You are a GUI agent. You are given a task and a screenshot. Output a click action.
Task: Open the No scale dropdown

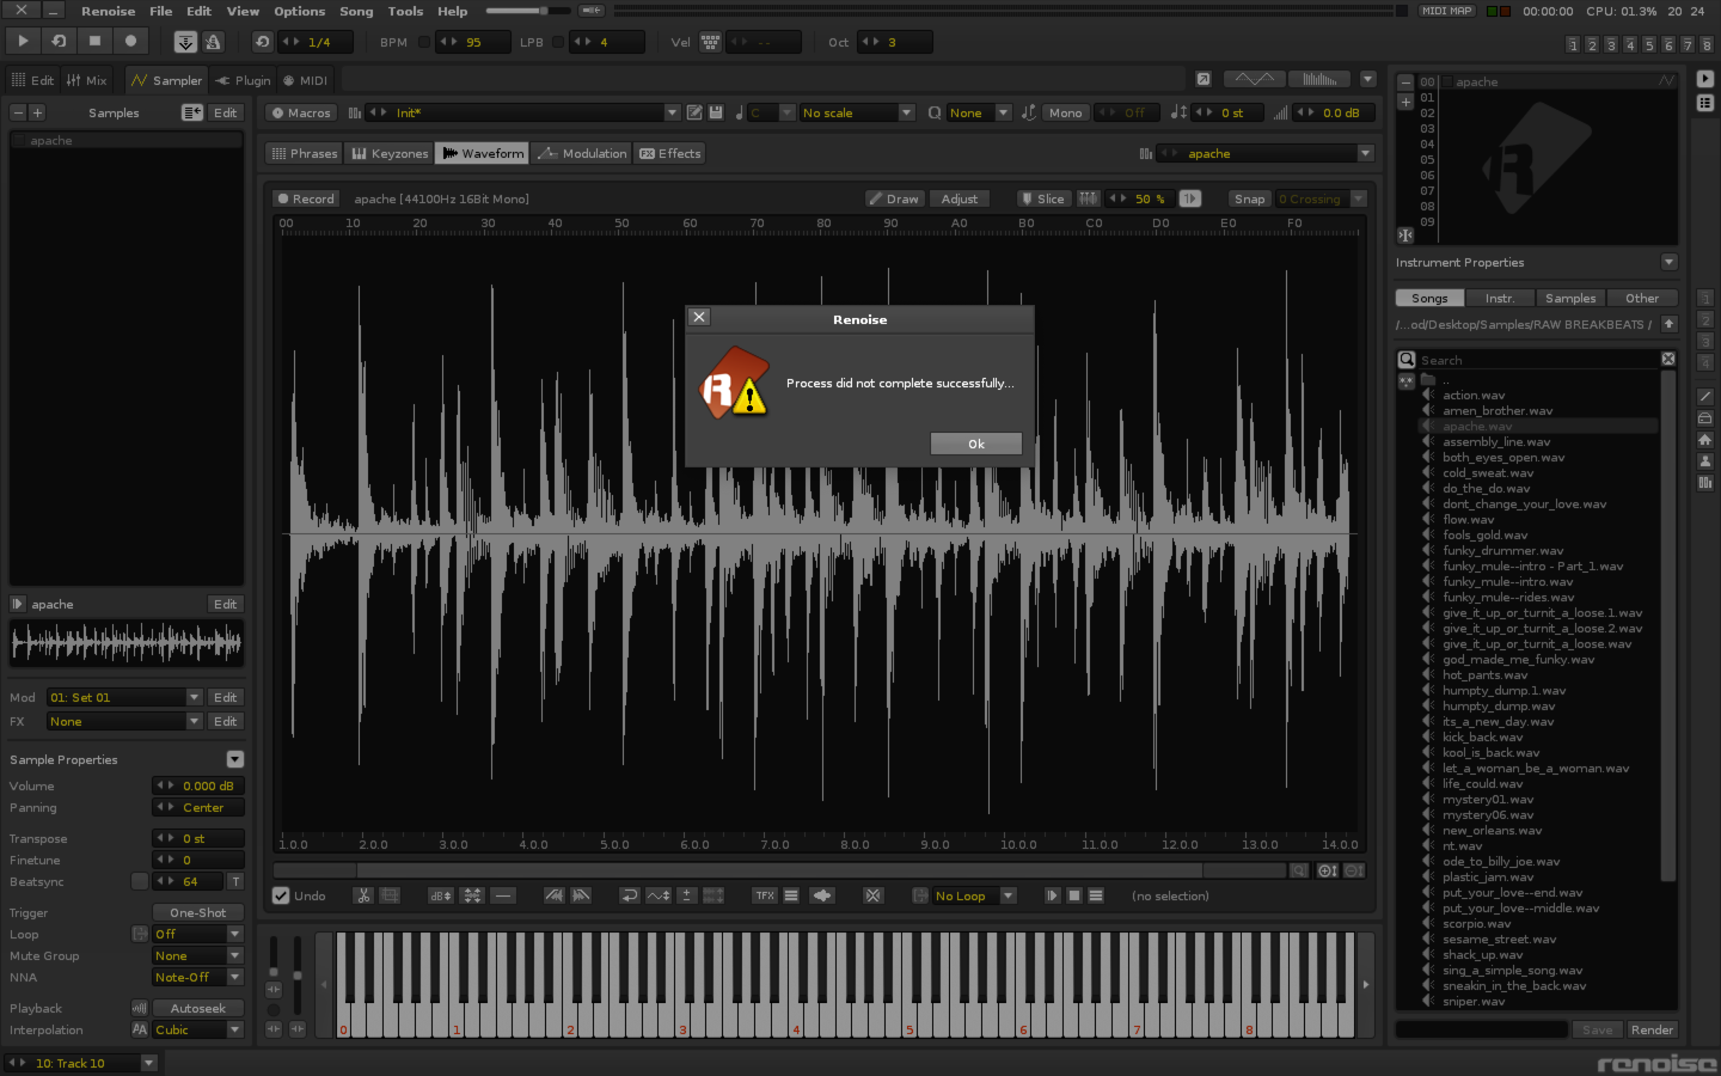[x=857, y=112]
